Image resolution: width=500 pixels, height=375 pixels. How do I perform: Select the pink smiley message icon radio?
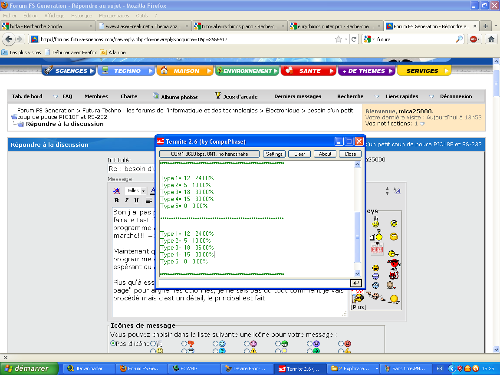[x=247, y=343]
